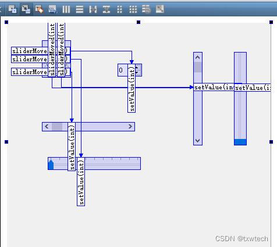Click the vertical slider's blue handle
Viewport: 277px width, 247px height.
click(240, 142)
